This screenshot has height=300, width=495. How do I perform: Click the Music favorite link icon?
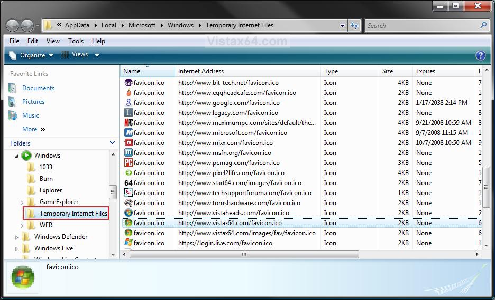click(12, 115)
